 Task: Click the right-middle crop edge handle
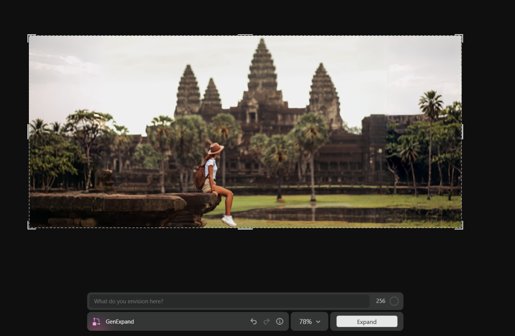462,132
